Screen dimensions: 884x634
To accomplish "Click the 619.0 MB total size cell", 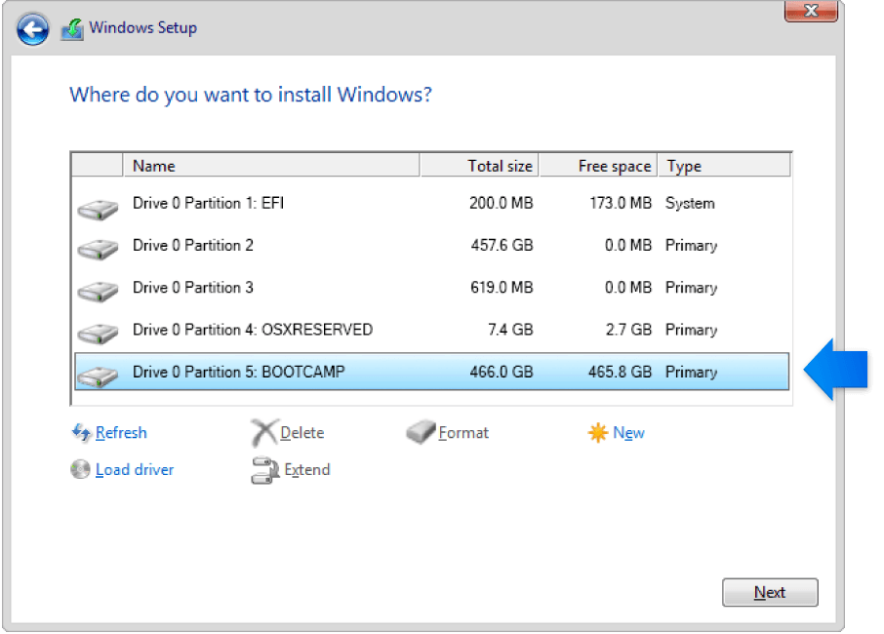I will (x=502, y=288).
